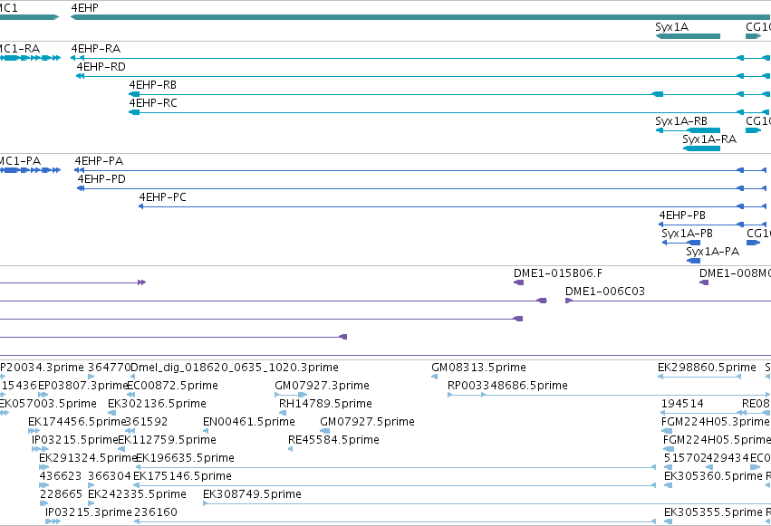771x526 pixels.
Task: Click the EK175146.5prime EST
Action: click(394, 486)
